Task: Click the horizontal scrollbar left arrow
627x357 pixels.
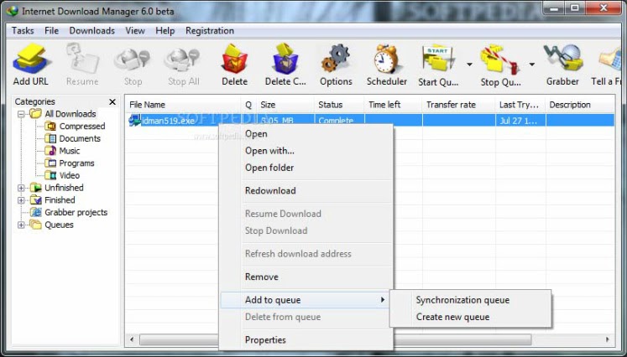Action: click(x=132, y=339)
